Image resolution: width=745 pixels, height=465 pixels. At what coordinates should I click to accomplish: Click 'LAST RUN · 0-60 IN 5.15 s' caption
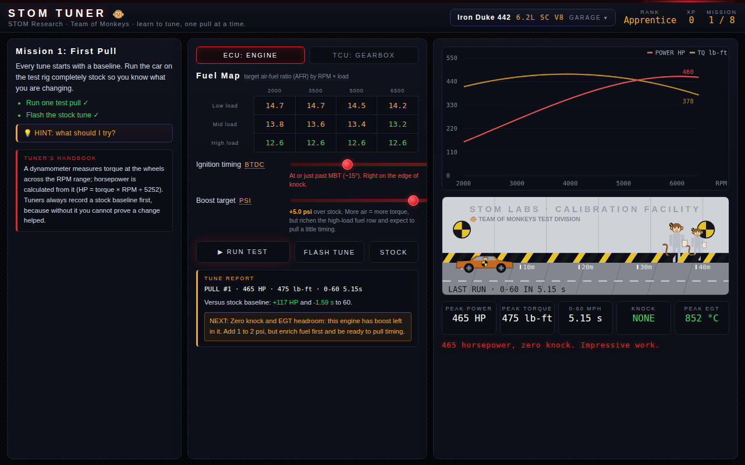(x=507, y=289)
